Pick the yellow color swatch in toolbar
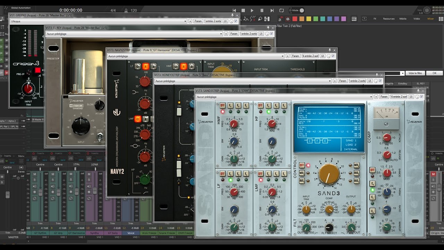Image resolution: width=444 pixels, height=250 pixels. tap(308, 19)
